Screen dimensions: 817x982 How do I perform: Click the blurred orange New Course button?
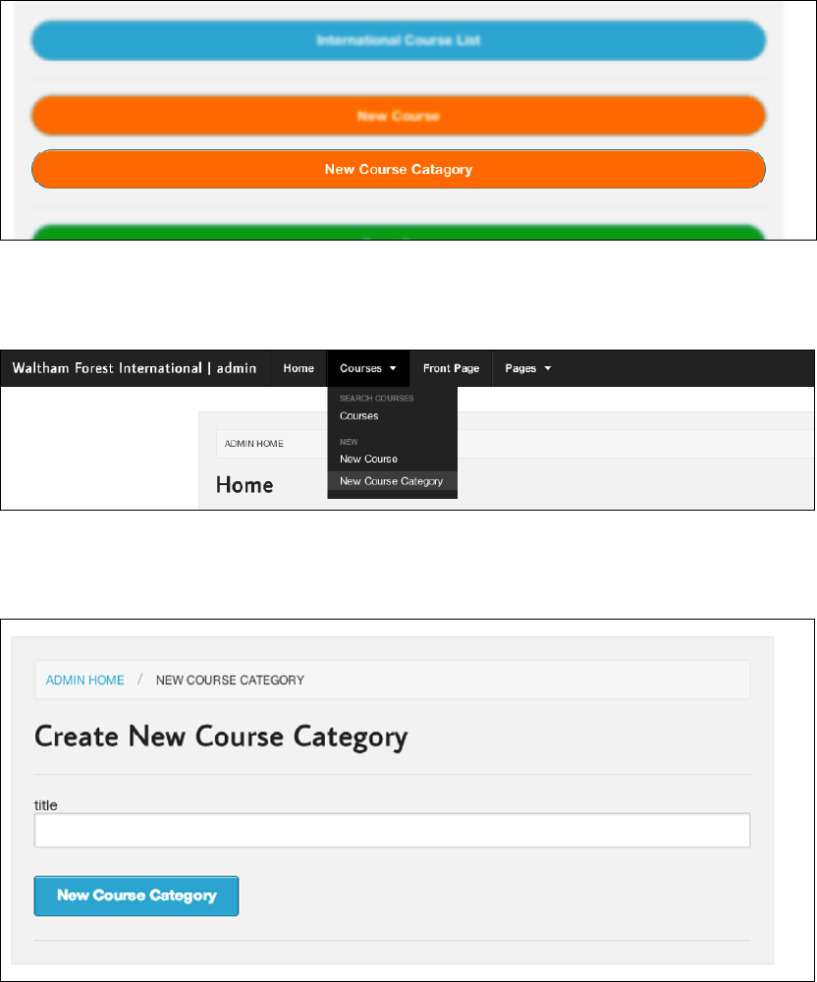click(398, 115)
